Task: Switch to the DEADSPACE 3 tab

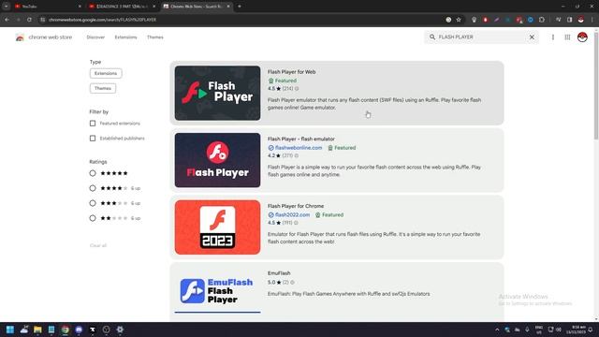Action: 122,7
